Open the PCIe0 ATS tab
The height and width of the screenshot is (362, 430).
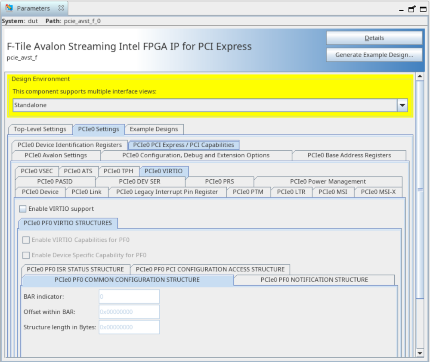pyautogui.click(x=78, y=171)
